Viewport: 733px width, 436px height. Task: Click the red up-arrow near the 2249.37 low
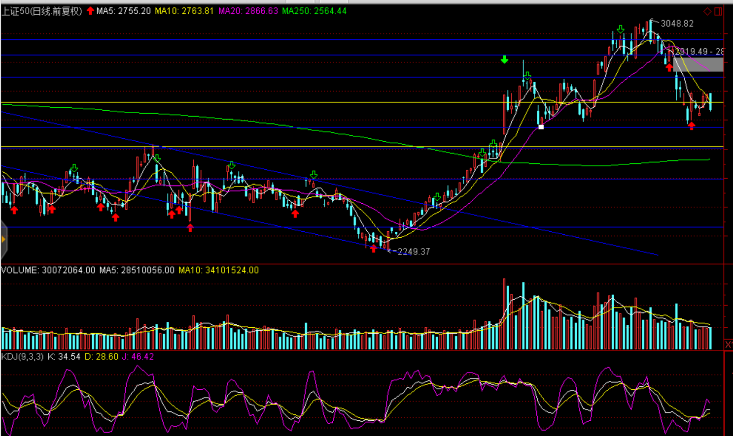(x=373, y=249)
